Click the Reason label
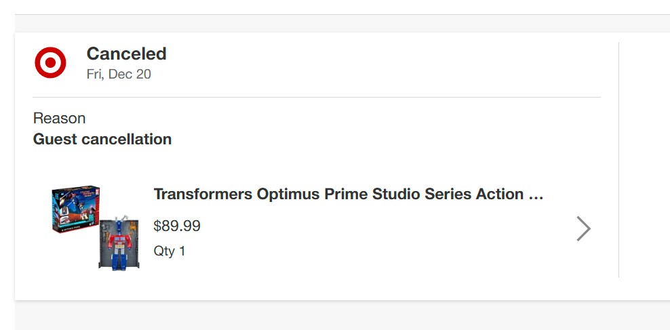Viewport: 670px width, 330px height. coord(59,119)
